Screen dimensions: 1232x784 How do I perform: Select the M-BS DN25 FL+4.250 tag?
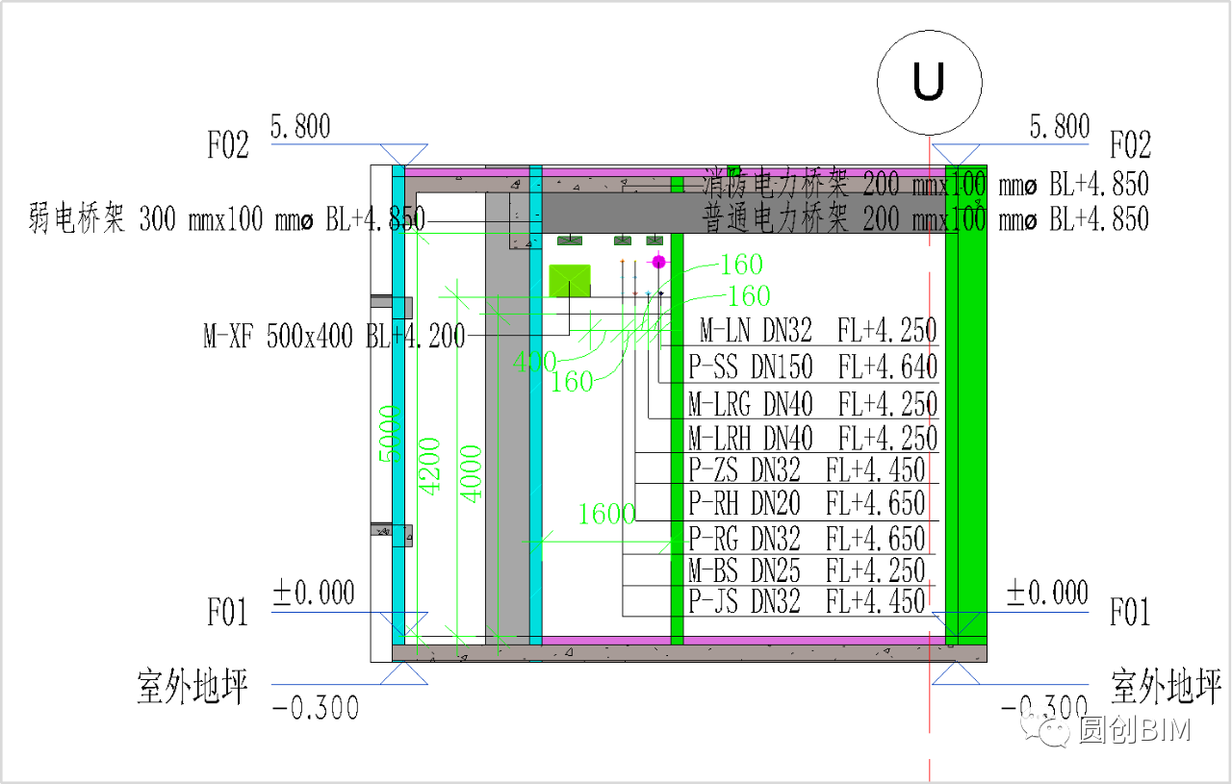(x=807, y=569)
